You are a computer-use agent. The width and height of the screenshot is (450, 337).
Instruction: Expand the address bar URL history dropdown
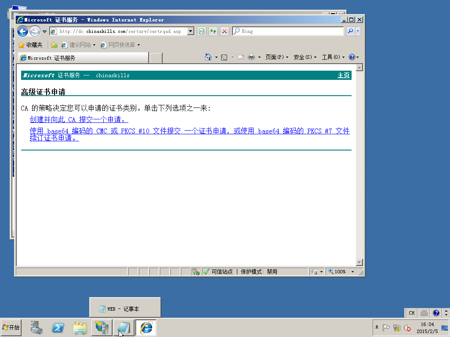(191, 31)
